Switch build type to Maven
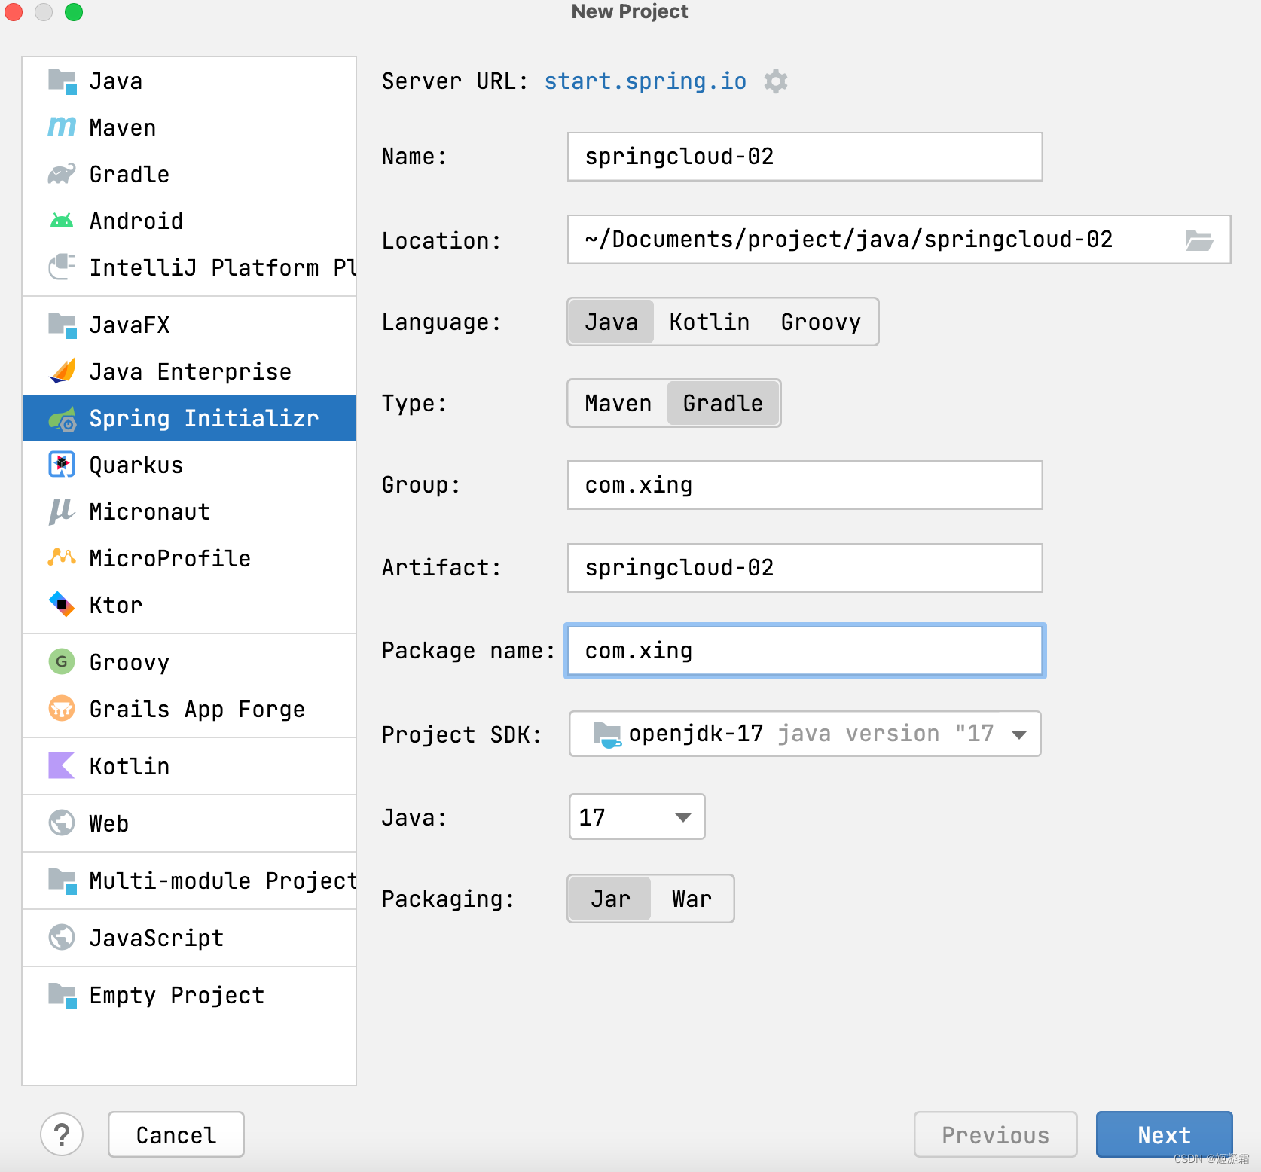Screen dimensions: 1261x1172 [x=618, y=404]
